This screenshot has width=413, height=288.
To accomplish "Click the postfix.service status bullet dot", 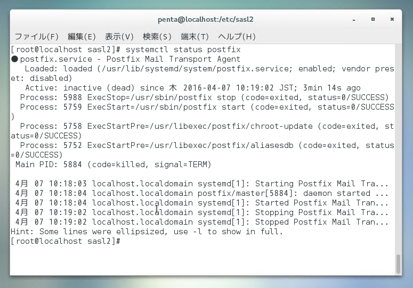I will click(x=14, y=59).
